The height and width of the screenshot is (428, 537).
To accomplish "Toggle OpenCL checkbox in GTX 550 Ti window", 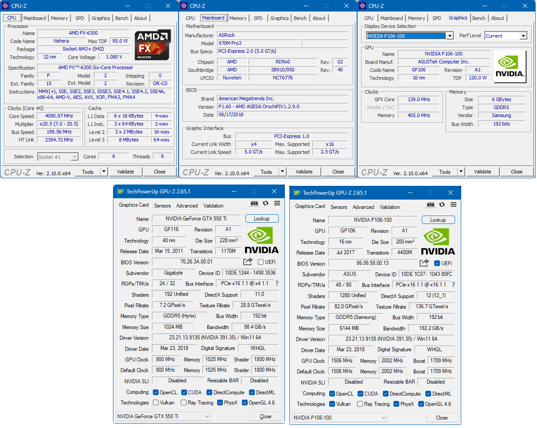I will coord(156,393).
